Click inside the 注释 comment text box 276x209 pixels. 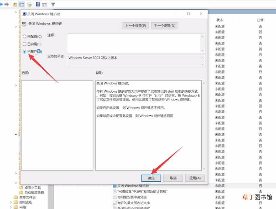134,43
